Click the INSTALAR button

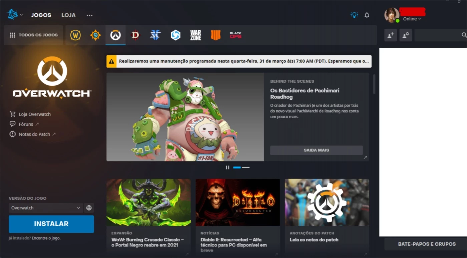(x=51, y=224)
